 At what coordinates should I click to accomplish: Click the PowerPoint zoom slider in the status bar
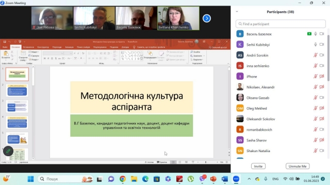[207, 162]
